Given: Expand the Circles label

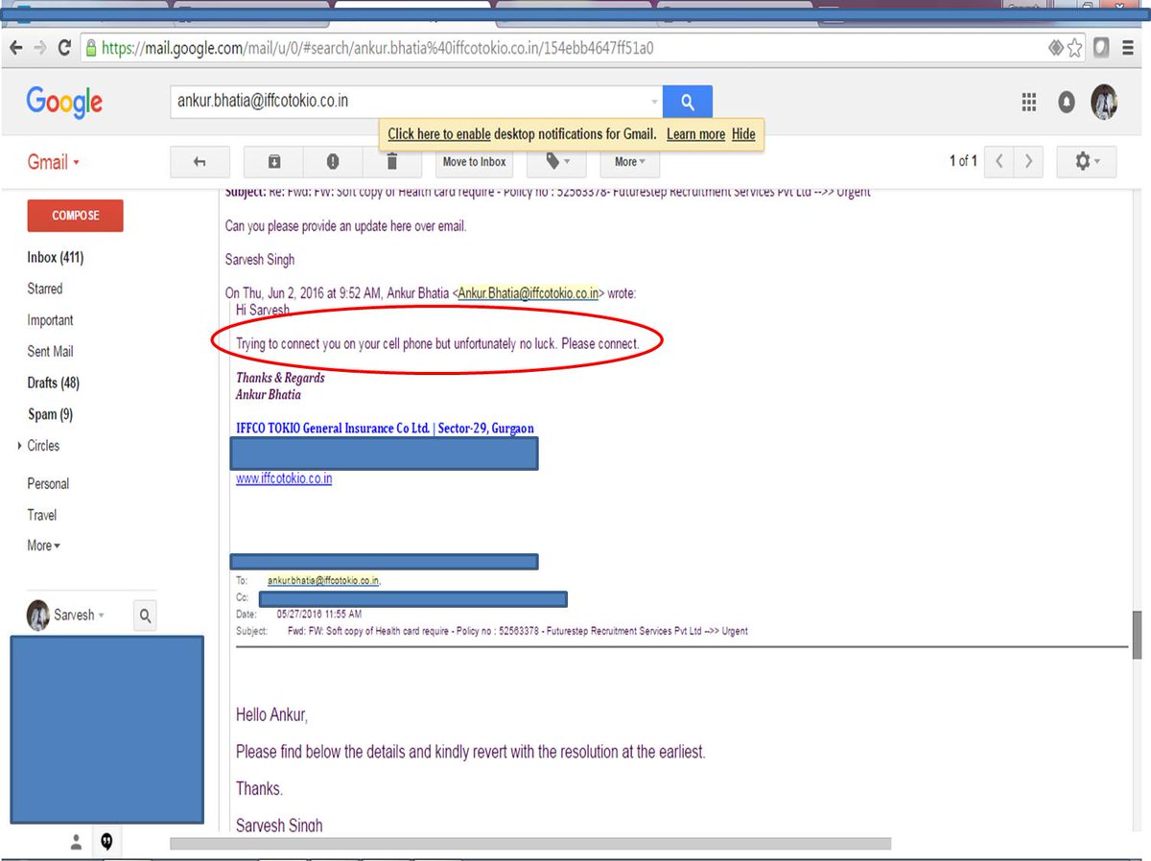Looking at the screenshot, I should (20, 446).
